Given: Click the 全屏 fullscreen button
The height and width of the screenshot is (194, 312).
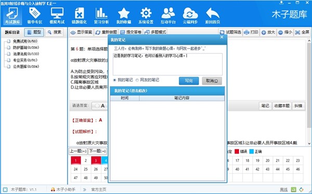Looking at the screenshot, I should pyautogui.click(x=302, y=32).
